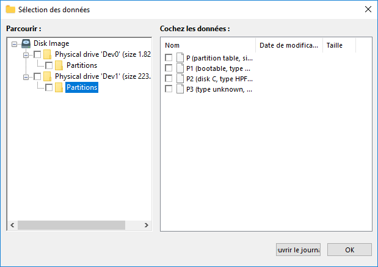Click the file icon of P2 (disk C)

click(180, 79)
